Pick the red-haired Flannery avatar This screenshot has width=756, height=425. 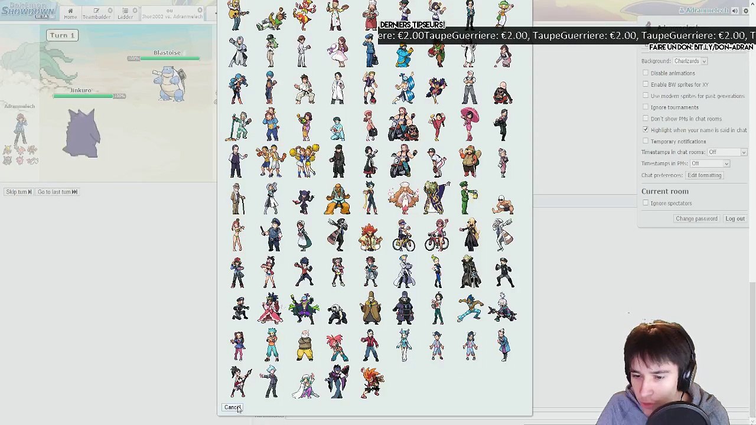[x=337, y=347]
